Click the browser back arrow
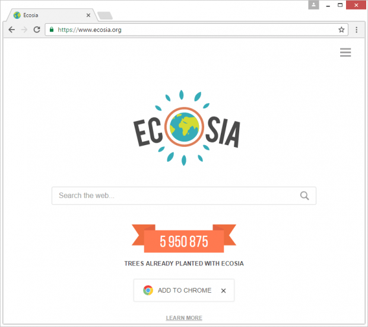The height and width of the screenshot is (327, 368). pyautogui.click(x=11, y=30)
